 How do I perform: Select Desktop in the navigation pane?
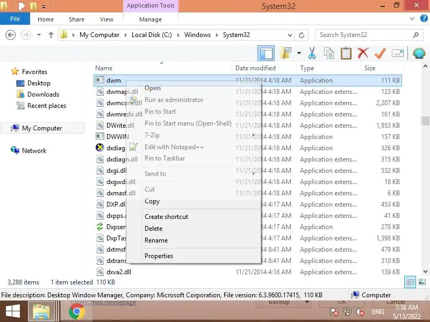coord(39,83)
